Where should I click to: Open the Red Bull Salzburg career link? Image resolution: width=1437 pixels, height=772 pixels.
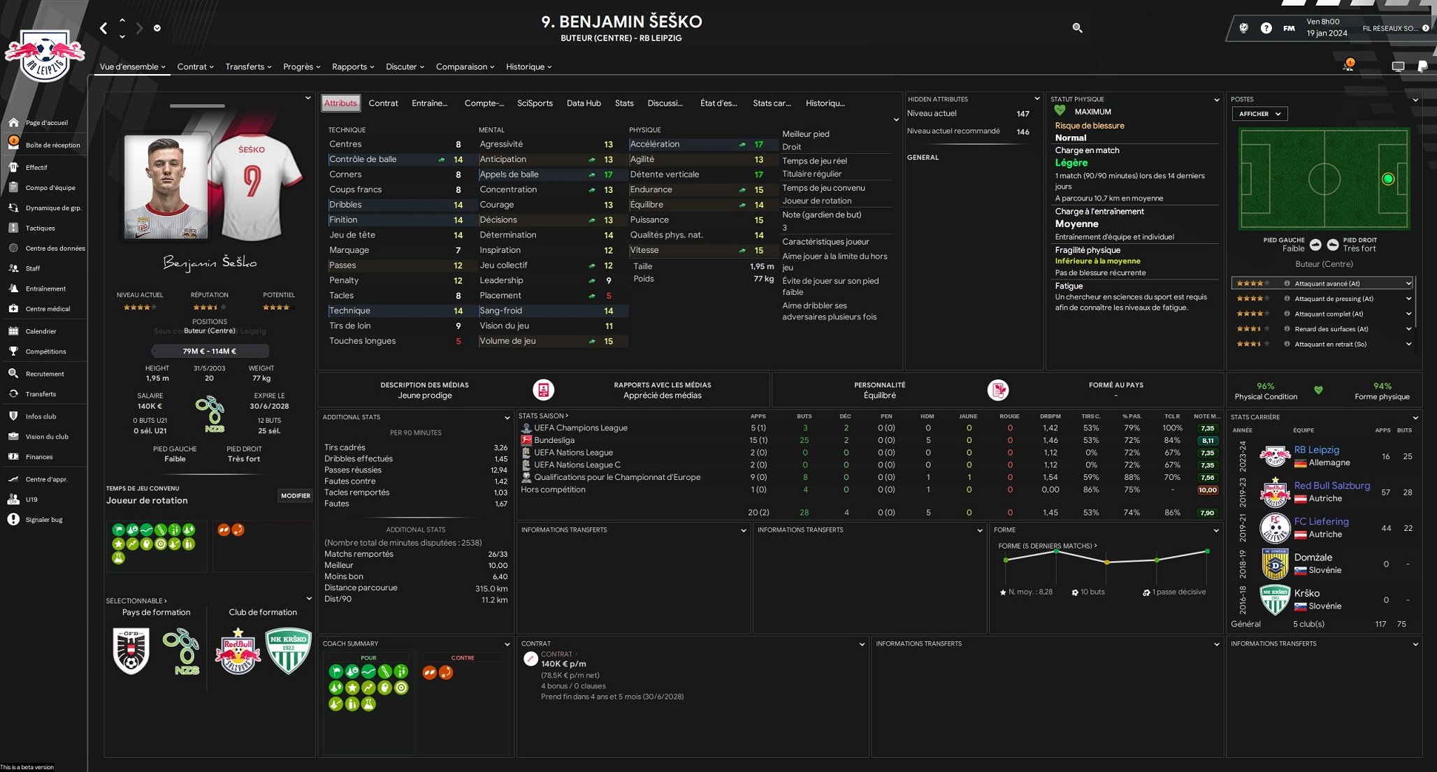[1331, 485]
